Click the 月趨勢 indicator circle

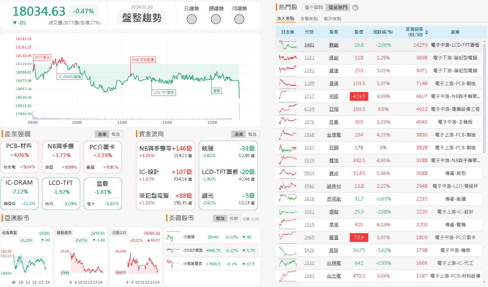pos(239,19)
